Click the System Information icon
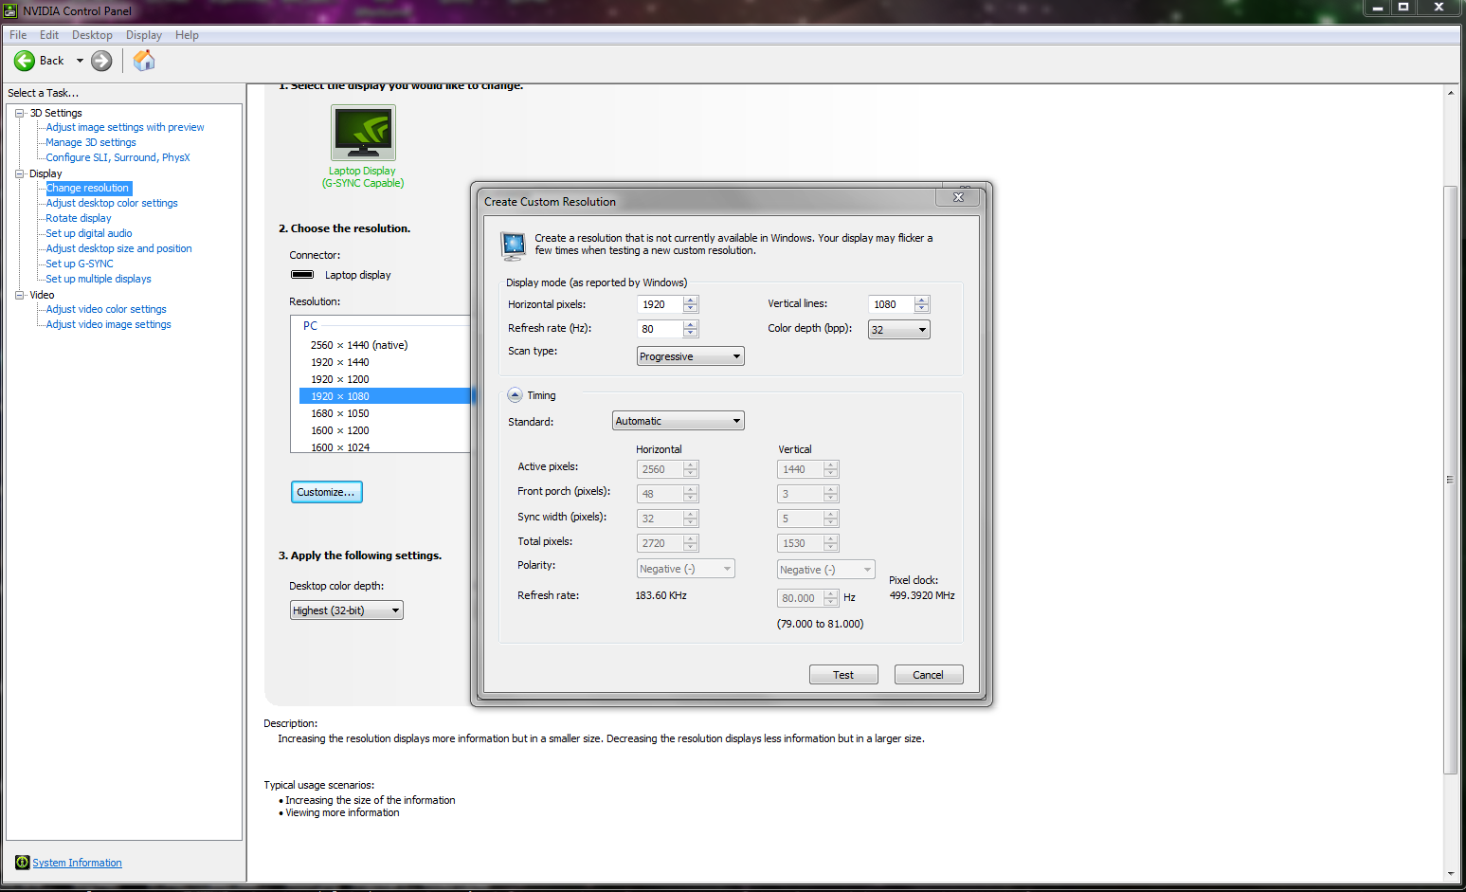 (x=23, y=863)
